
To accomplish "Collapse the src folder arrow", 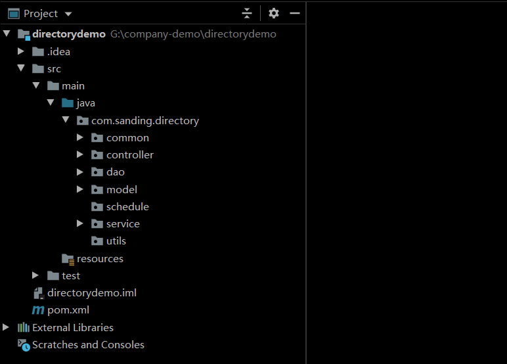I will (21, 68).
